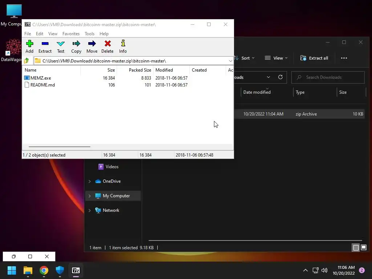Expand the OneDrive tree node
This screenshot has height=279, width=372.
pyautogui.click(x=90, y=181)
